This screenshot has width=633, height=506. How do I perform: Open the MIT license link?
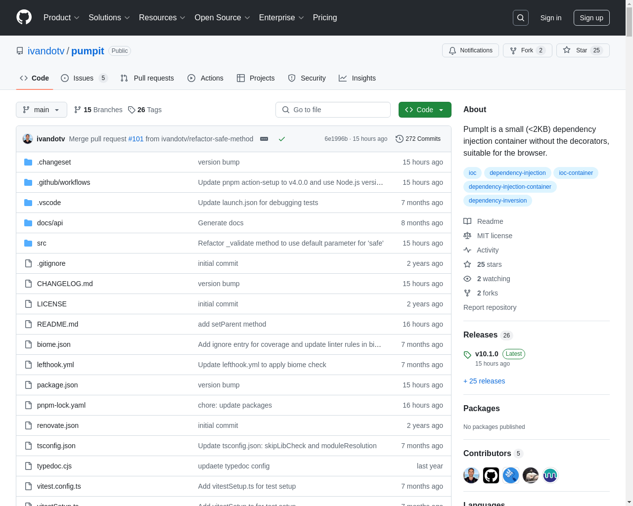click(x=488, y=236)
